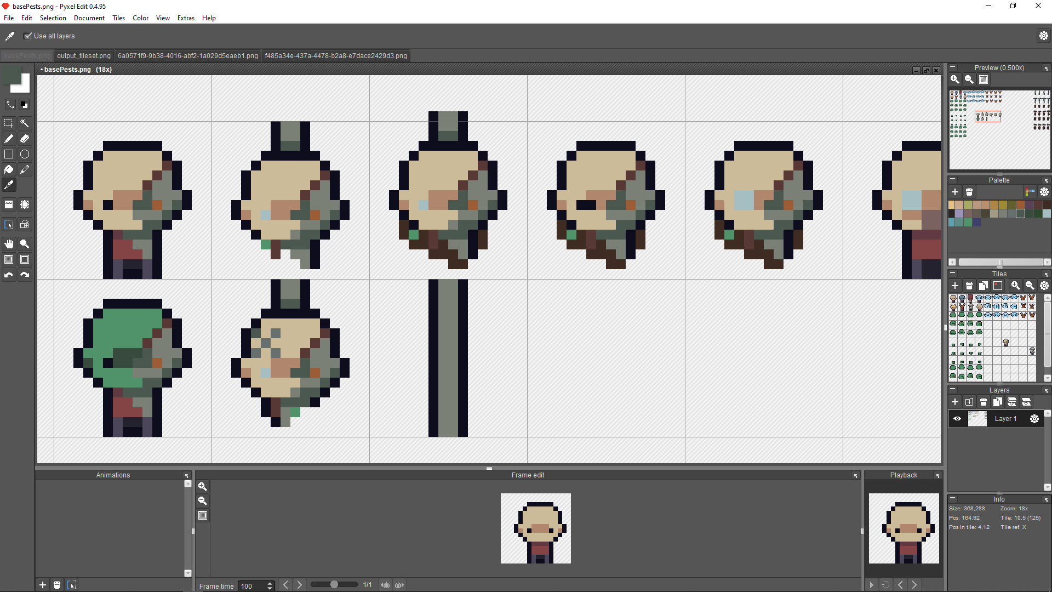
Task: Select white swatch in Palette
Action: coord(1020,214)
